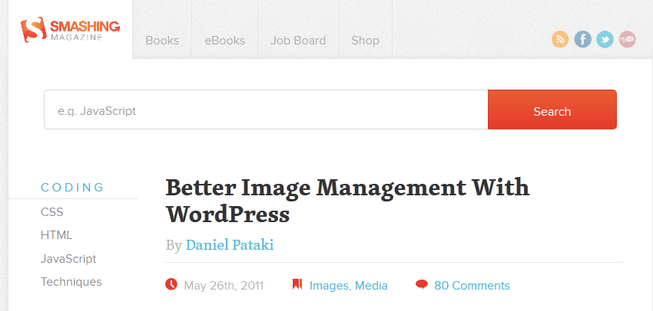
Task: Go to the HTML sidebar category
Action: 57,235
